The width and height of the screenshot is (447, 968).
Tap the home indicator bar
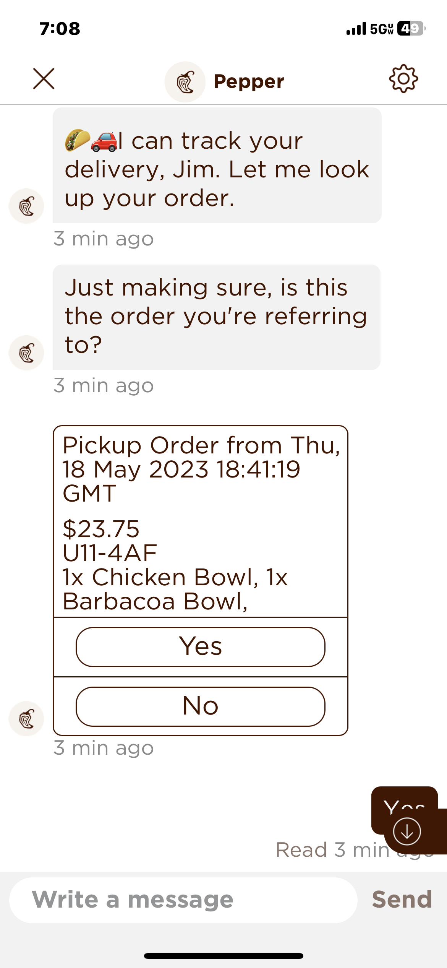coord(223,956)
